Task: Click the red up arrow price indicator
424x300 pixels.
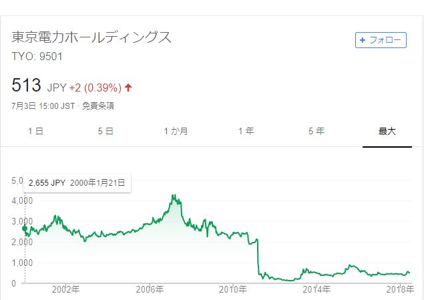Action: (128, 88)
